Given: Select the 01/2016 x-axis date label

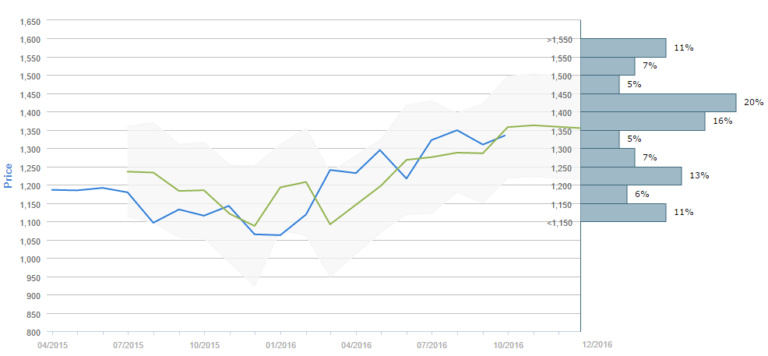Looking at the screenshot, I should tap(280, 344).
